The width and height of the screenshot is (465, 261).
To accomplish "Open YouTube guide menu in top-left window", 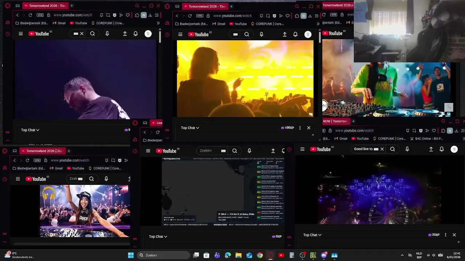I will click(21, 34).
